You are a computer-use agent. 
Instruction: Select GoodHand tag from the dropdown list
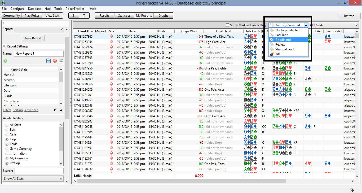coord(288,40)
